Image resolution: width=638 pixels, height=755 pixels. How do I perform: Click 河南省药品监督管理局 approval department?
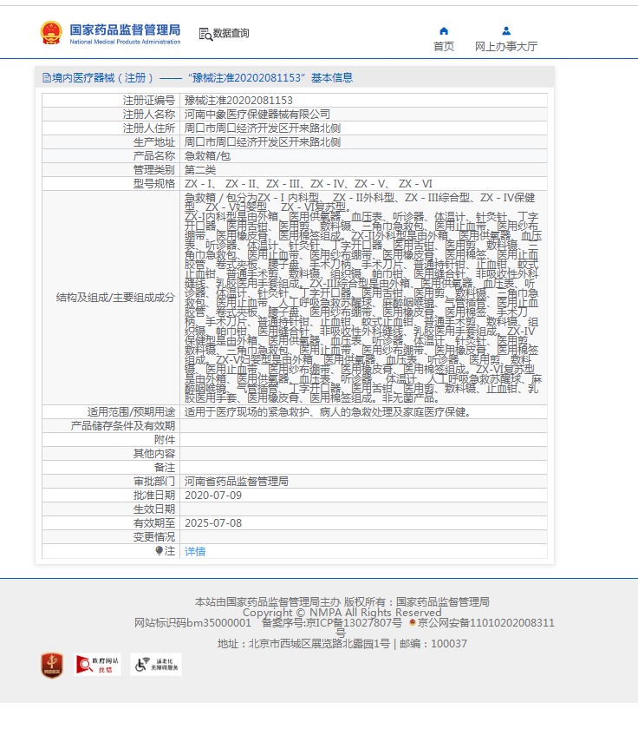(x=237, y=482)
